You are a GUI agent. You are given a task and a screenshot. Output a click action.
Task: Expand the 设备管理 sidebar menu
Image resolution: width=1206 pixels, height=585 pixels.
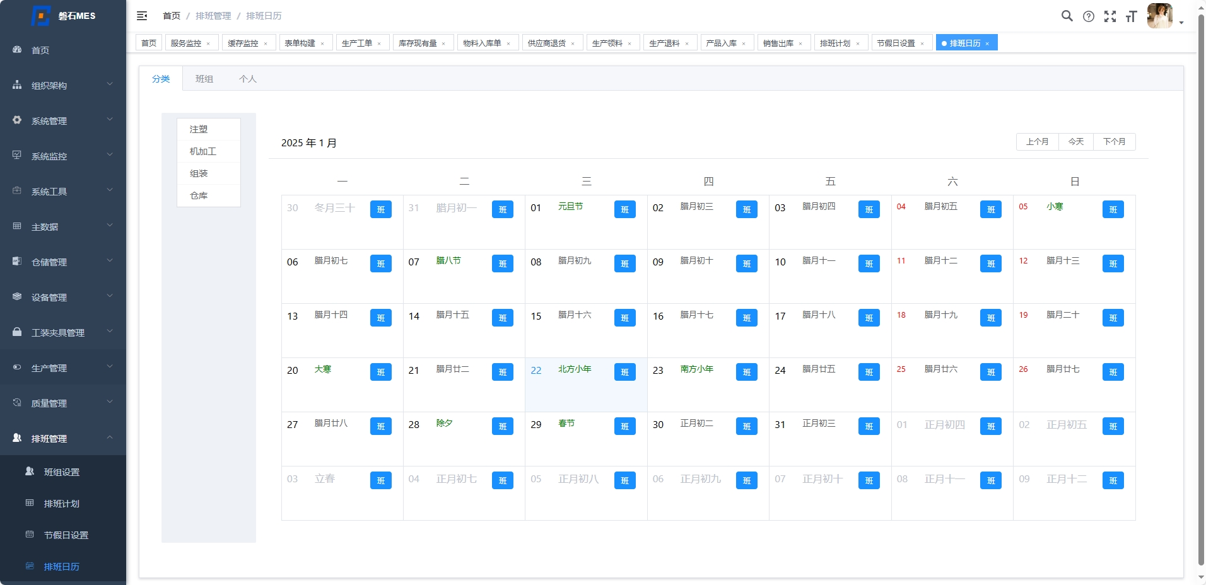(x=63, y=297)
